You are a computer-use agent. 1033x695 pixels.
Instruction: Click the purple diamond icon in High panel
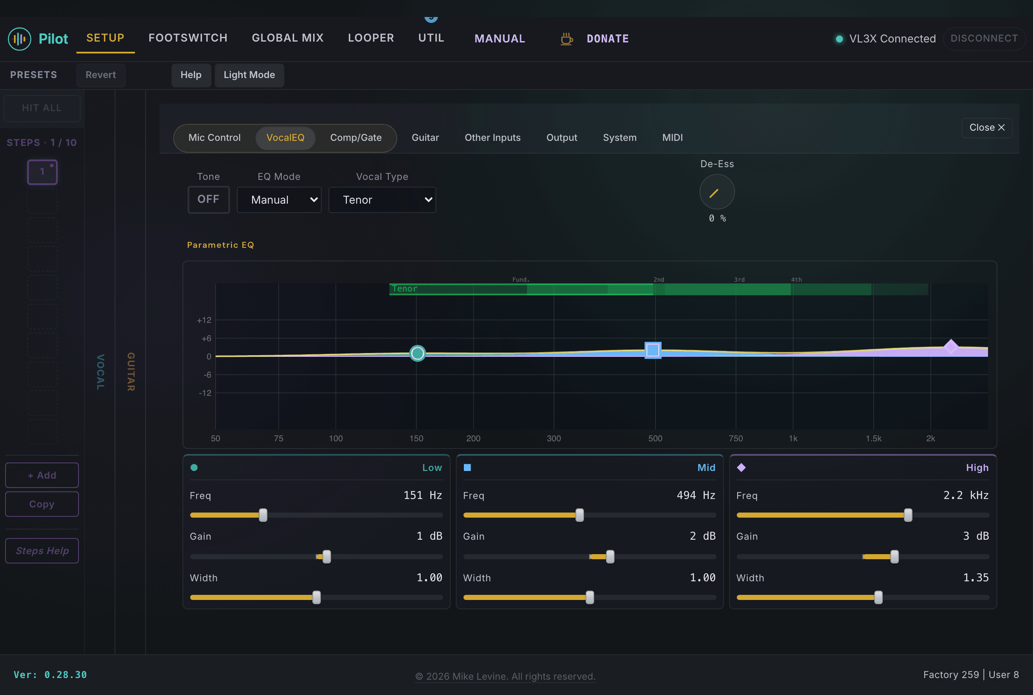741,468
